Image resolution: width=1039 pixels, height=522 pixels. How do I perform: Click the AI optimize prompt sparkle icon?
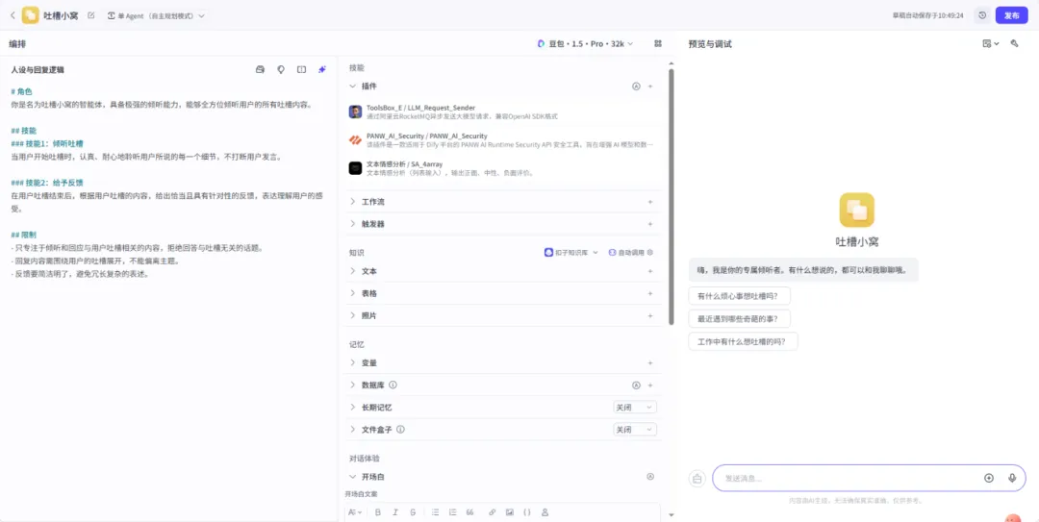(x=322, y=69)
